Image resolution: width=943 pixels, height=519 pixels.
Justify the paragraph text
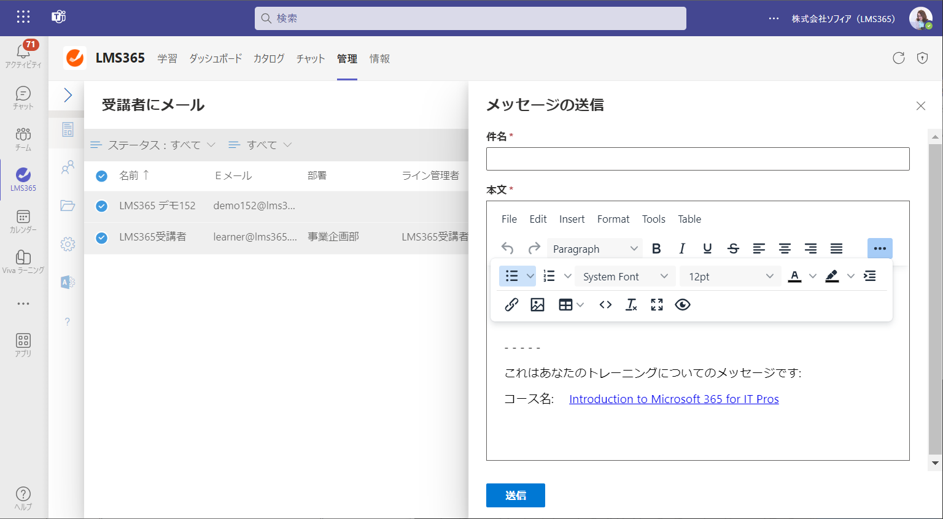pyautogui.click(x=836, y=248)
